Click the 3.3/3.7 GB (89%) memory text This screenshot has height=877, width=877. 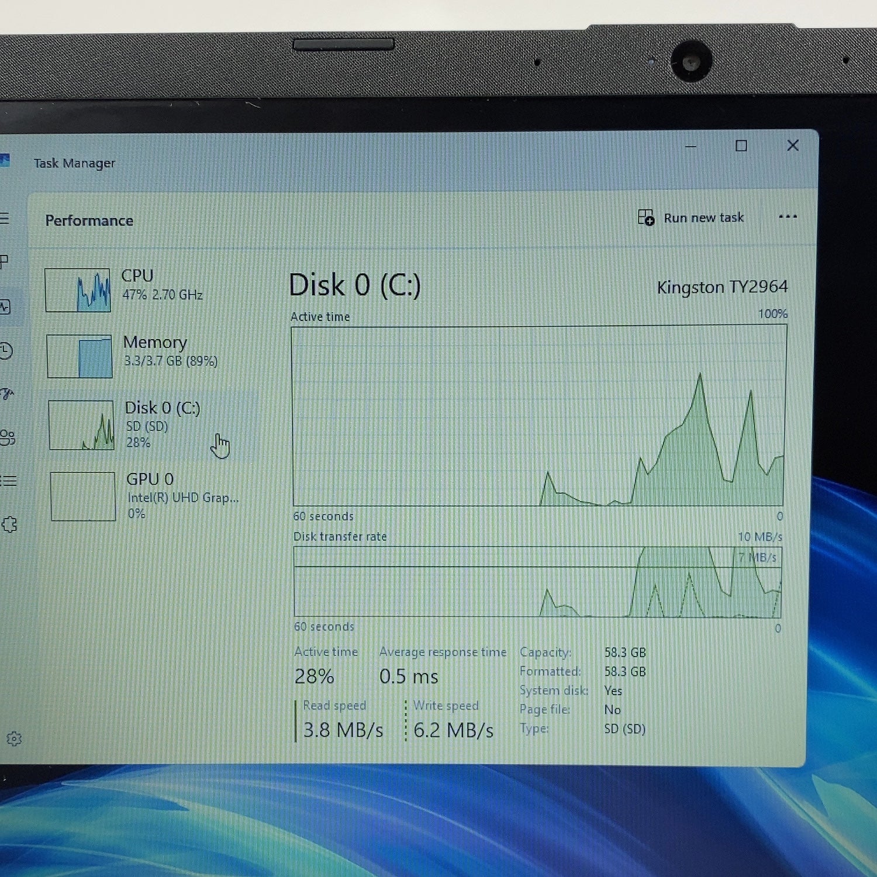171,361
